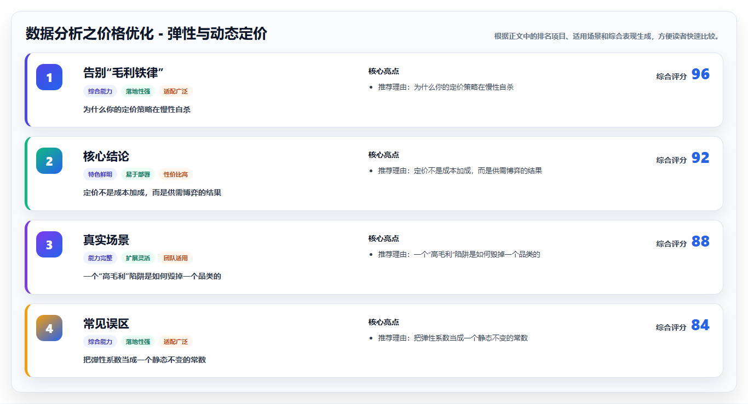Click 核心亮点 heading in the 常见误区 card
Viewport: 748px width, 404px height.
[x=384, y=322]
